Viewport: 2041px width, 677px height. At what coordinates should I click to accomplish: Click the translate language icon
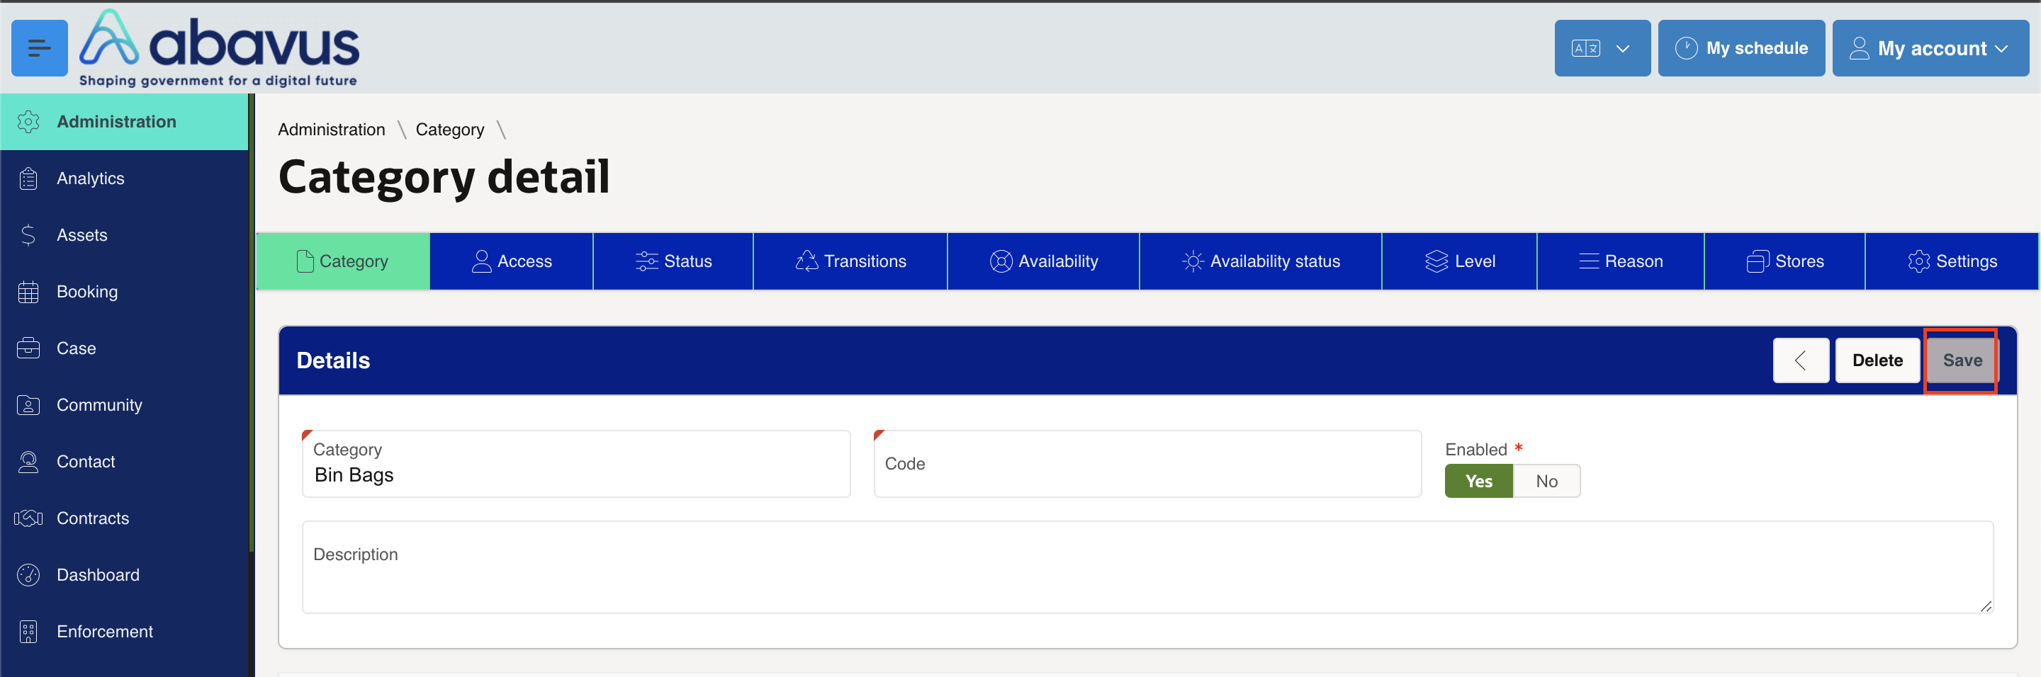pyautogui.click(x=1585, y=48)
